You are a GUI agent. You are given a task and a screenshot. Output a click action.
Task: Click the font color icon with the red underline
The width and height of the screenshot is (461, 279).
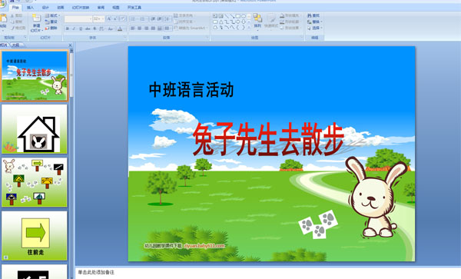120,28
